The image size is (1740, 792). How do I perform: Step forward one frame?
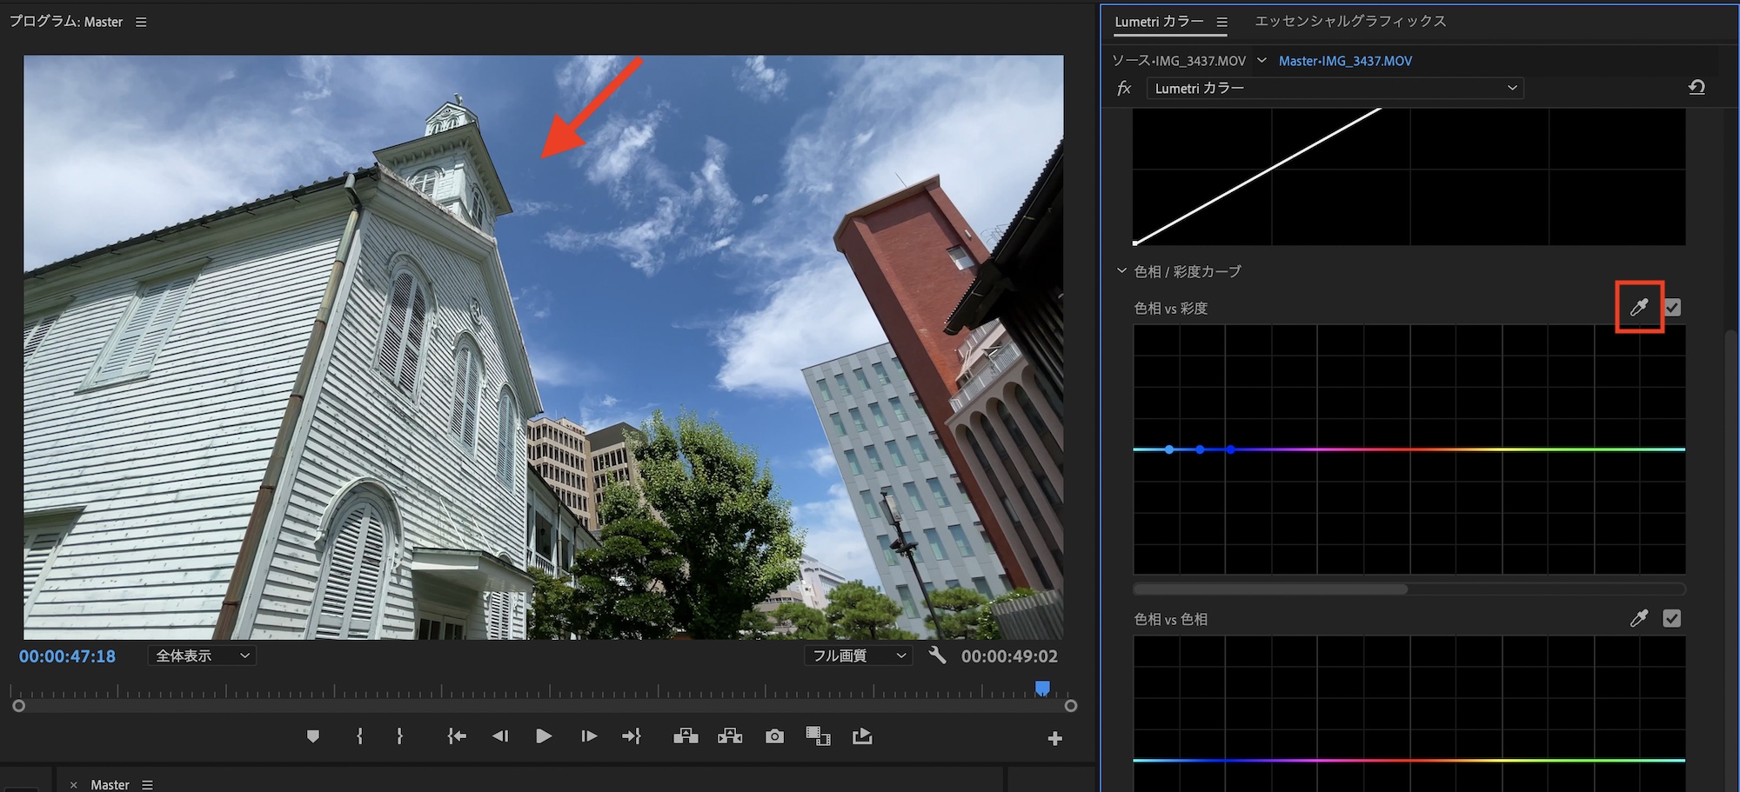pyautogui.click(x=589, y=736)
